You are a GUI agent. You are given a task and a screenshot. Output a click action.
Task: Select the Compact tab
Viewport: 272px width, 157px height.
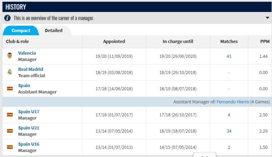[x=21, y=30]
